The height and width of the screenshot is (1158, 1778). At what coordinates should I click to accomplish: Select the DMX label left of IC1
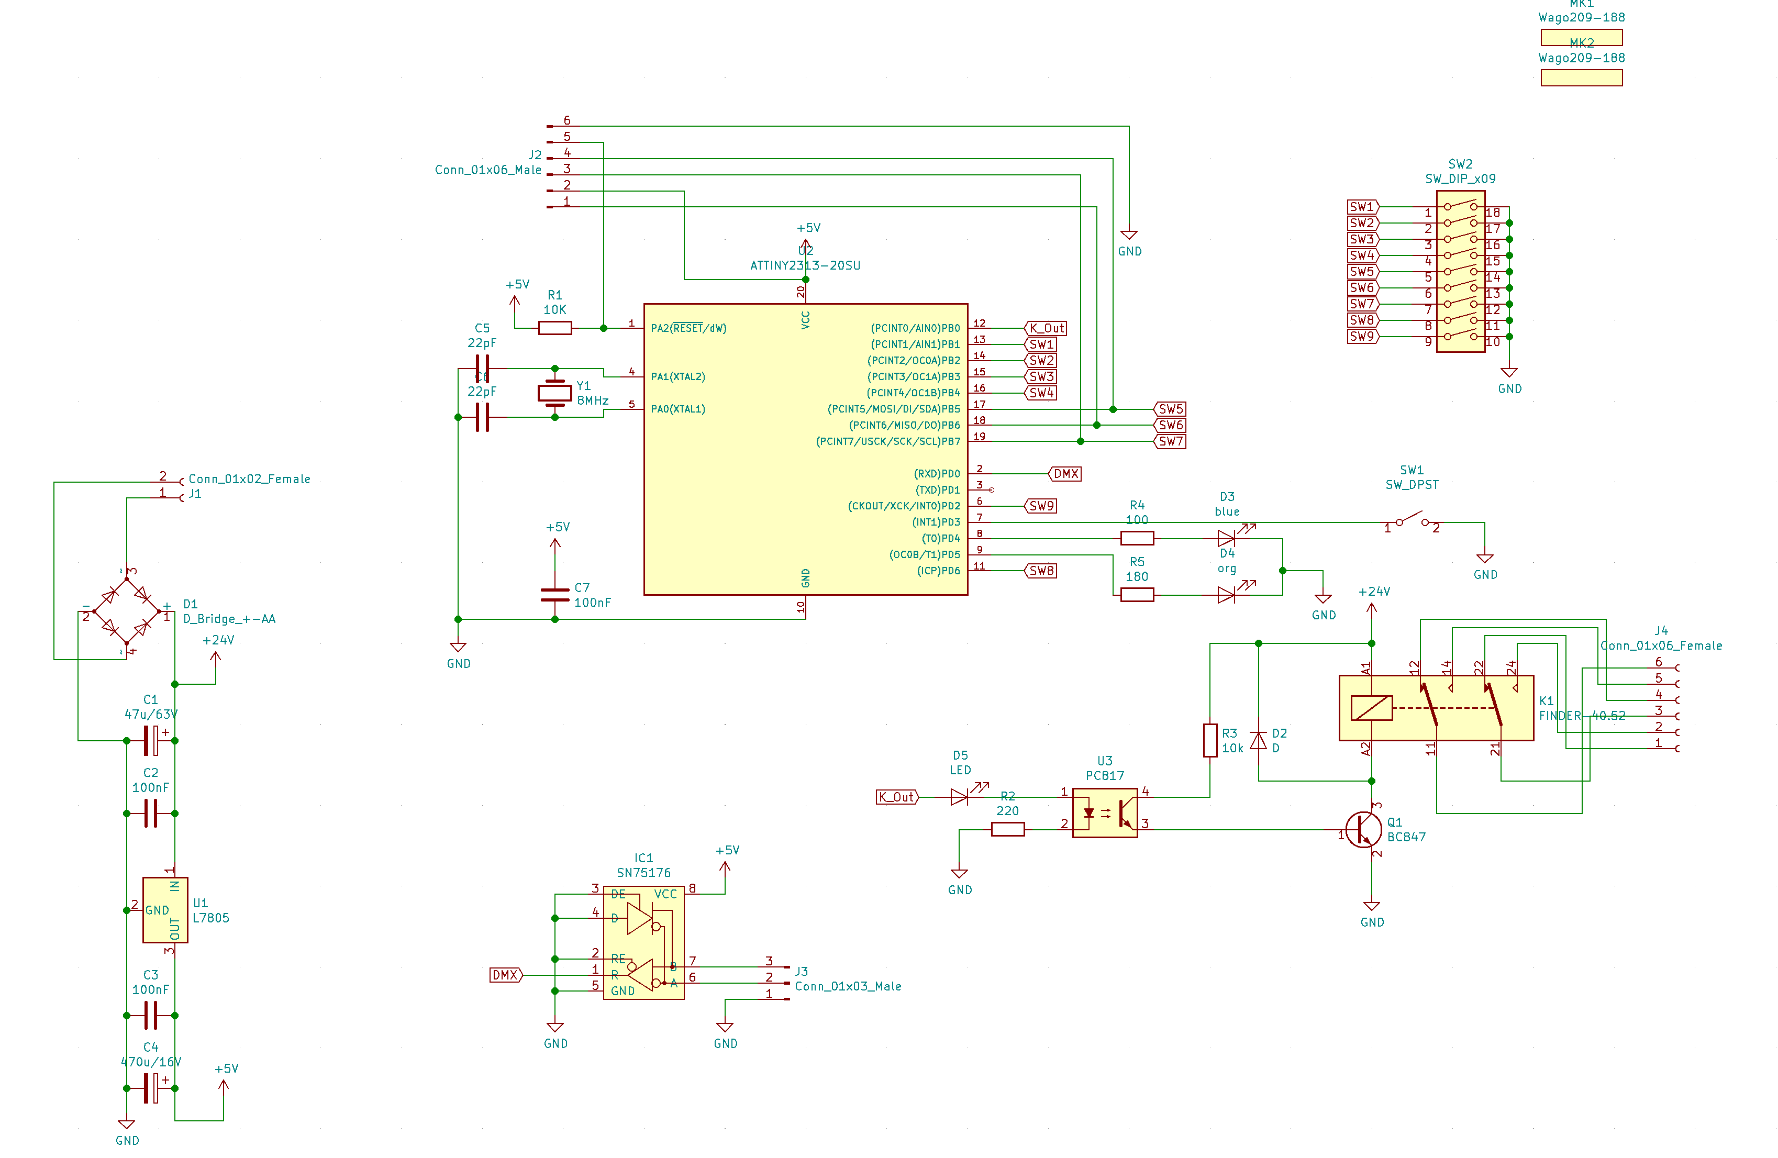506,975
